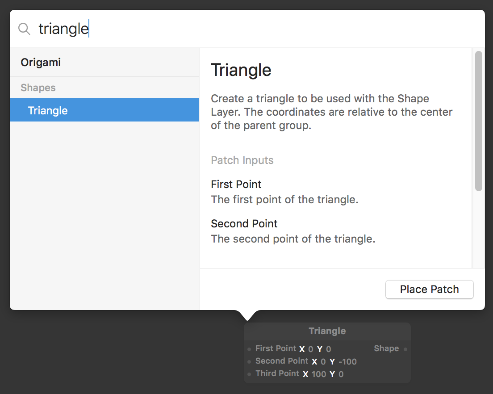The height and width of the screenshot is (394, 493).
Task: Click the Third Point Y value
Action: pos(341,374)
